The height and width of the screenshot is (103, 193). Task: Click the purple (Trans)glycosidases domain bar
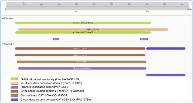tap(82, 68)
